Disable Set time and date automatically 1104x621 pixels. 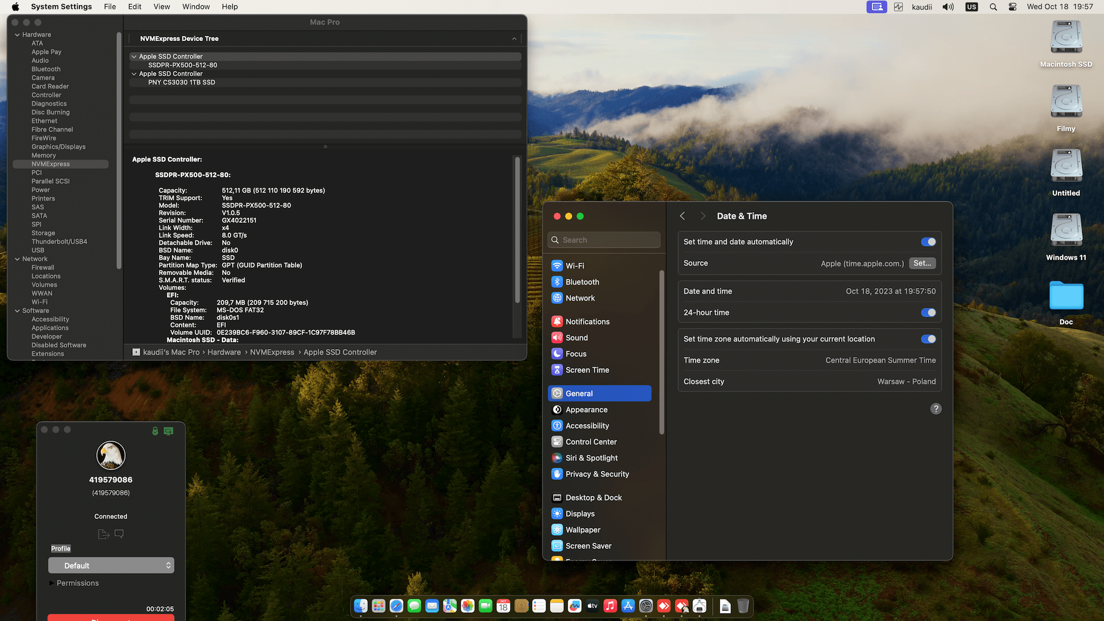coord(928,242)
